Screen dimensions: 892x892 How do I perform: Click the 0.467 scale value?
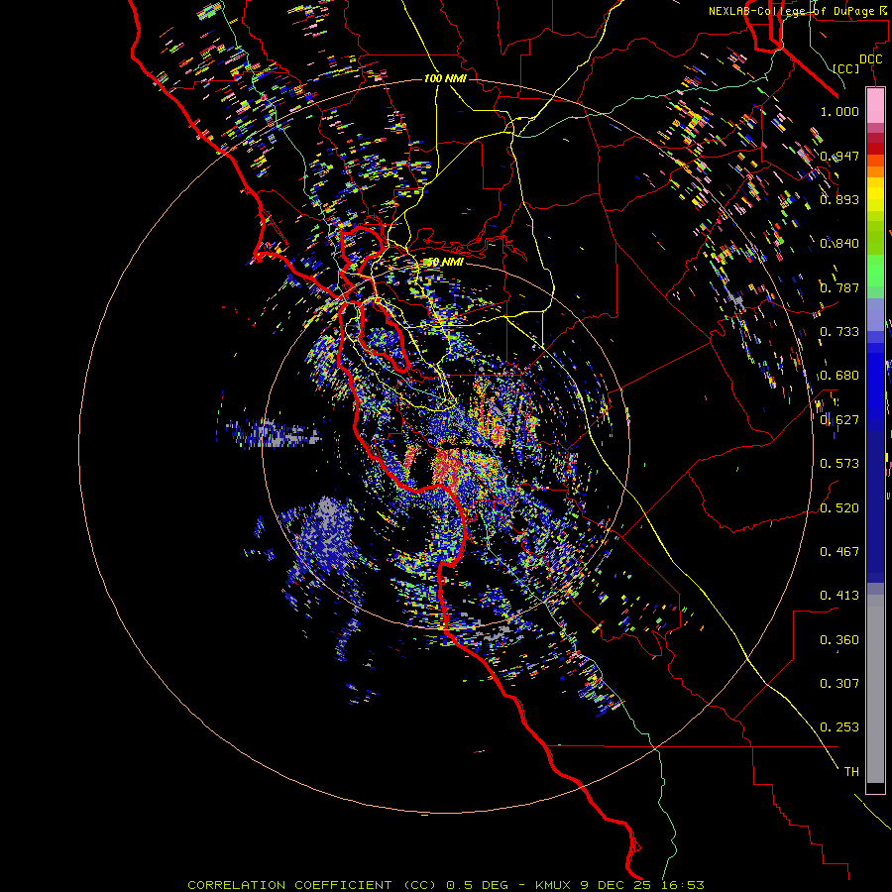click(x=839, y=552)
